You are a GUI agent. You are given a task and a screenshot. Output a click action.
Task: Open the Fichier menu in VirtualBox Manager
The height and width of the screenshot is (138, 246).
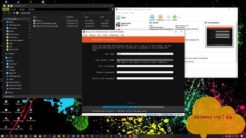[118, 13]
